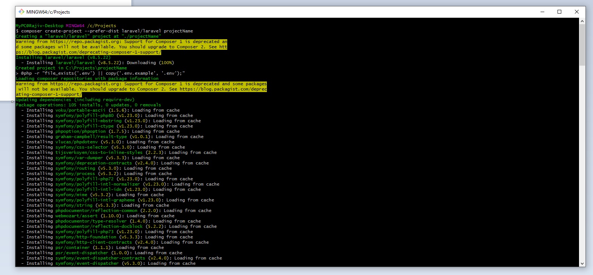
Task: Click the phpdocumentor/reflection-common install line
Action: click(x=116, y=210)
